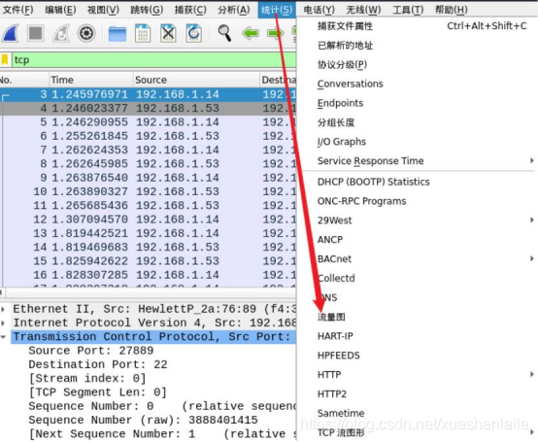Open I/O Graphs

pos(417,142)
